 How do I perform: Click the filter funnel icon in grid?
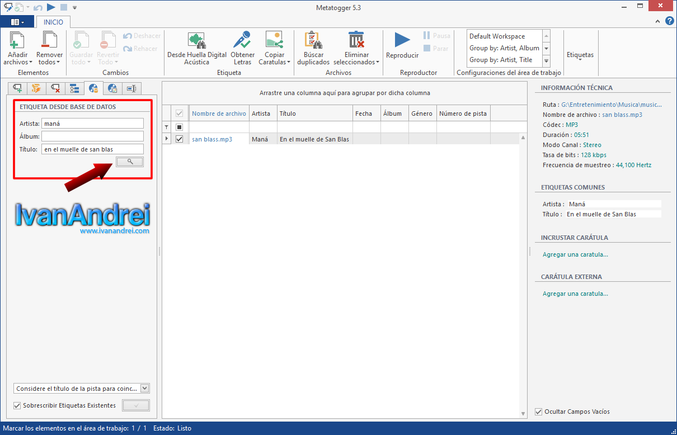pyautogui.click(x=166, y=127)
